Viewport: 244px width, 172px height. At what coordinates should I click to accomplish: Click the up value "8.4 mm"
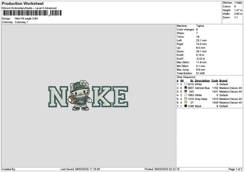[x=200, y=47]
